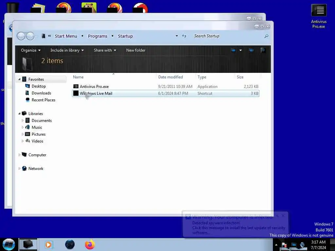This screenshot has height=251, width=335.
Task: Click the Windows Live Mail file name
Action: coord(96,93)
